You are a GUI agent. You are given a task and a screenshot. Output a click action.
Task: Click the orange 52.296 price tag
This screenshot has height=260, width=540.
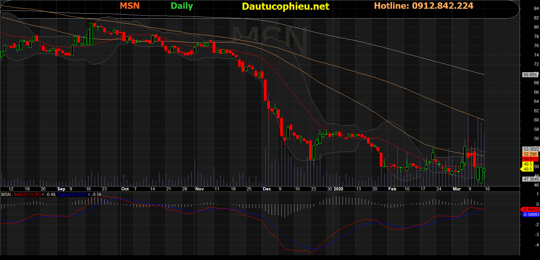(530, 154)
